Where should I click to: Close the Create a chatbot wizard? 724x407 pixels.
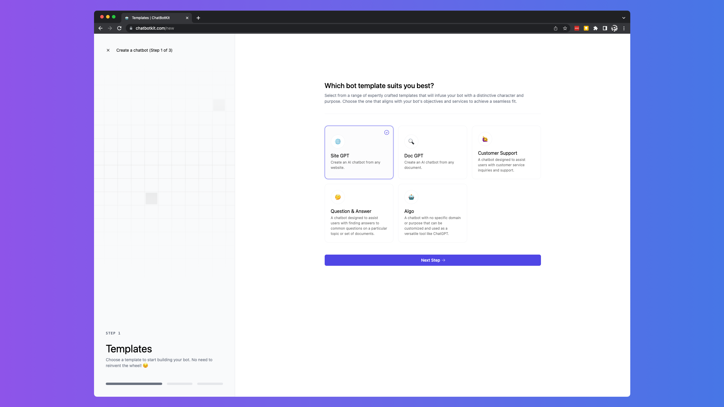[x=108, y=50]
